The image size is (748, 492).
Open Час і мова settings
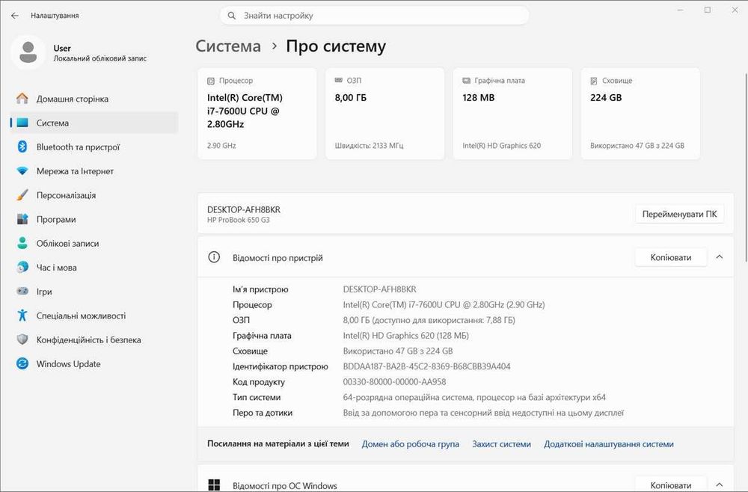tap(94, 267)
